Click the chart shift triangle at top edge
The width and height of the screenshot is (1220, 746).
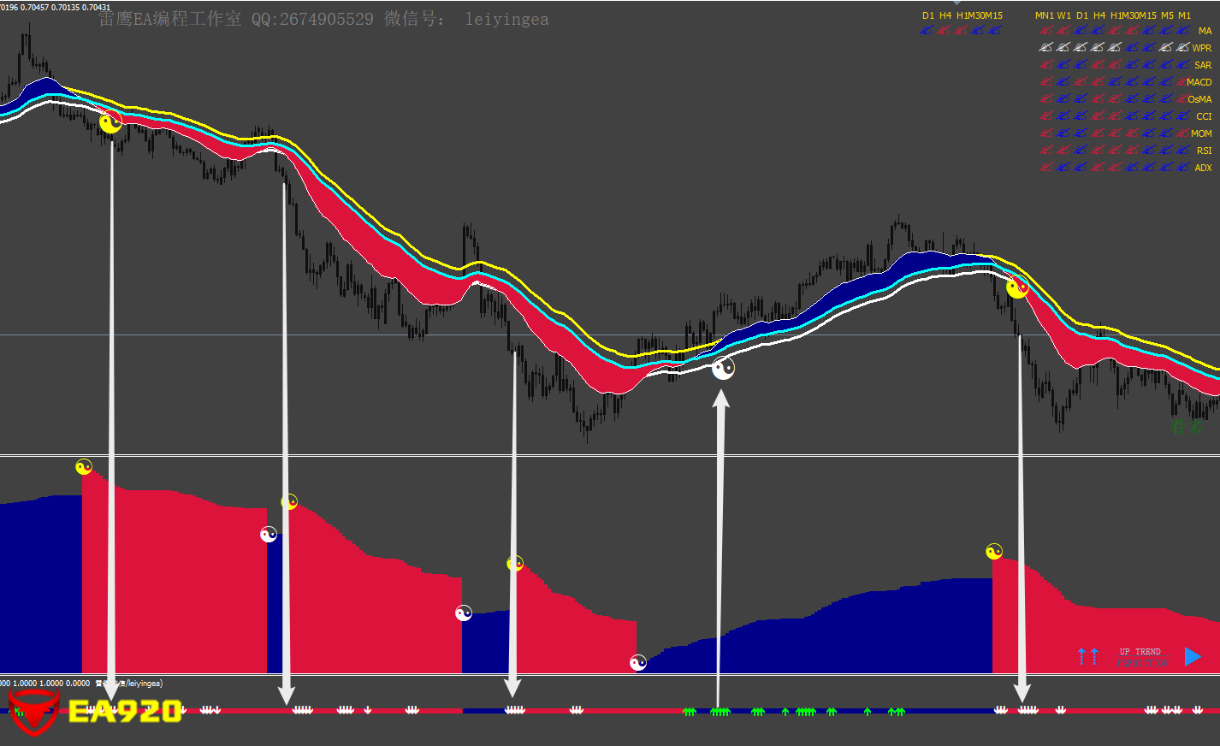956,3
